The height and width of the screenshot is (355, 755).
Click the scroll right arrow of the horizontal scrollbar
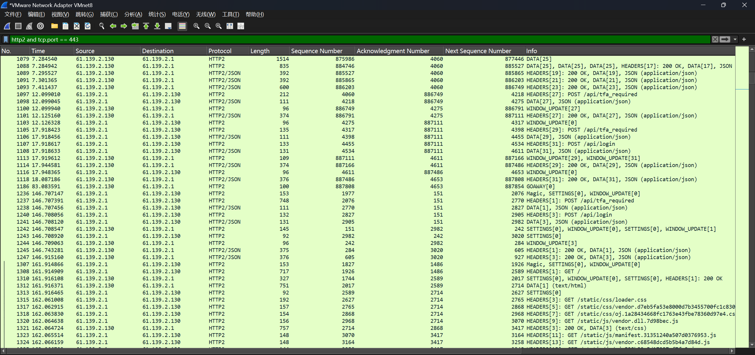point(732,351)
